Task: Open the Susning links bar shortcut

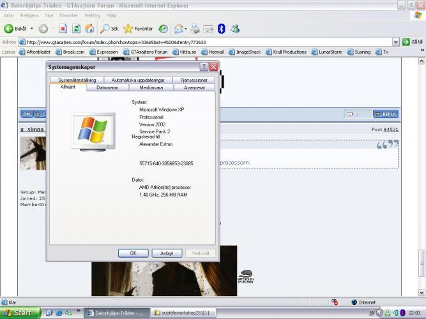Action: (x=359, y=52)
